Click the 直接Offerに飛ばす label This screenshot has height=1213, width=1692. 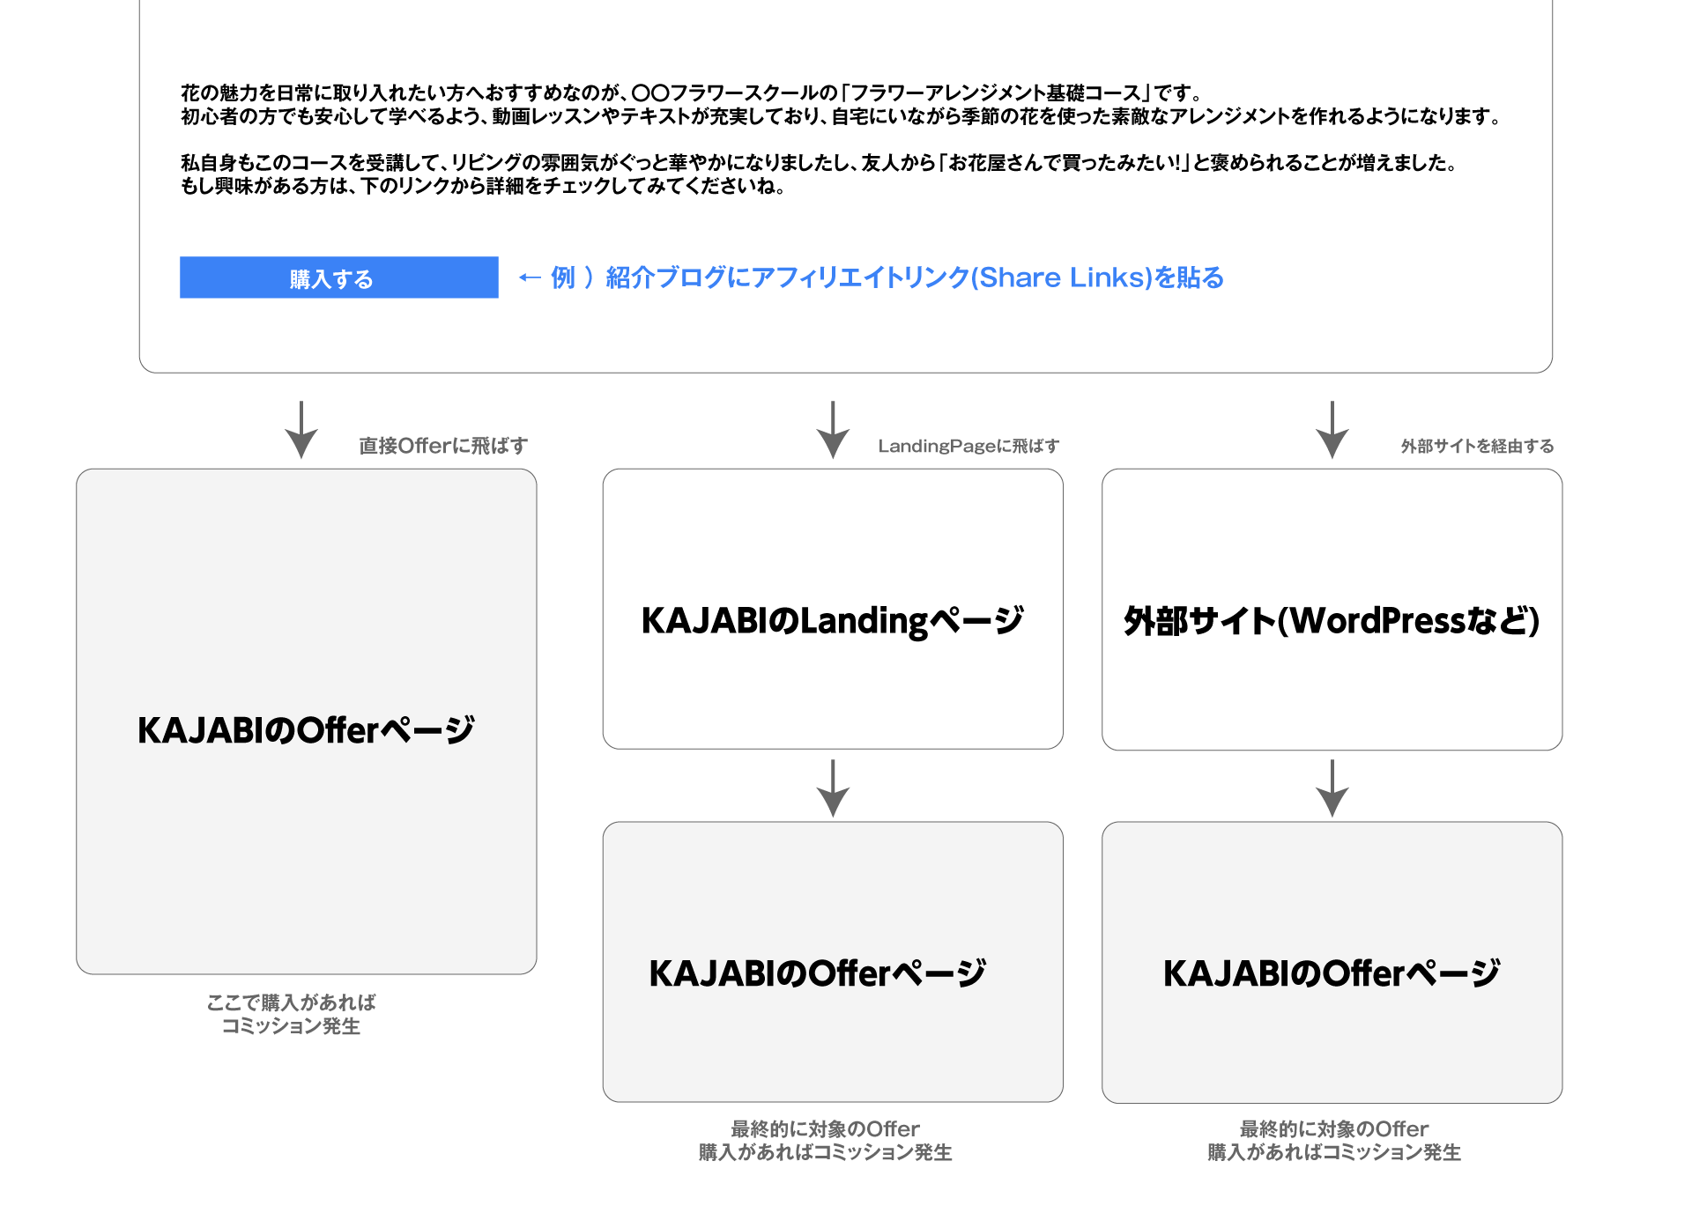click(x=443, y=446)
